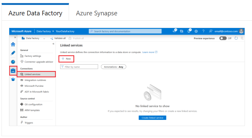Open the Learning Center graduation cap icon
Viewport: 252px width, 138px height.
pos(13,79)
